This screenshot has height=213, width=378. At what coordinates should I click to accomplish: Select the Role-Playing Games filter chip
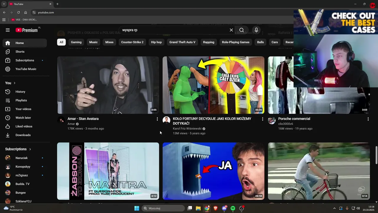coord(236,42)
